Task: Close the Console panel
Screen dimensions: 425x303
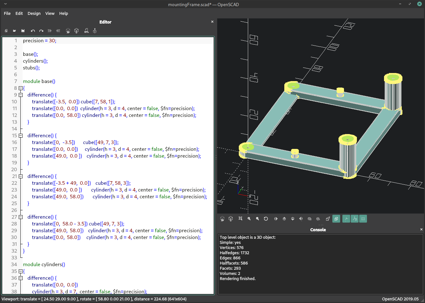Action: [421, 229]
